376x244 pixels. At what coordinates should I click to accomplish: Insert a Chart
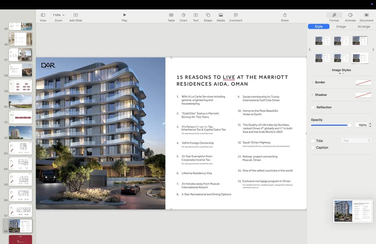click(x=184, y=15)
